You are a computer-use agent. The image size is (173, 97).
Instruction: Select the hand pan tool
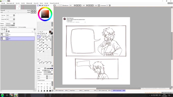(44, 34)
